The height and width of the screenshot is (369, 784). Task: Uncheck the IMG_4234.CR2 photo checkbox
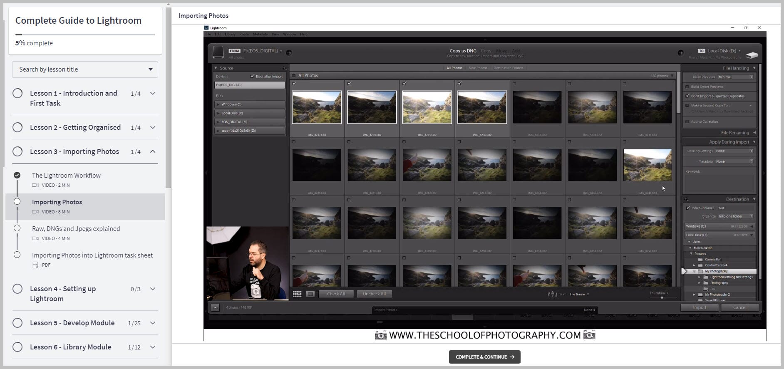pos(349,84)
